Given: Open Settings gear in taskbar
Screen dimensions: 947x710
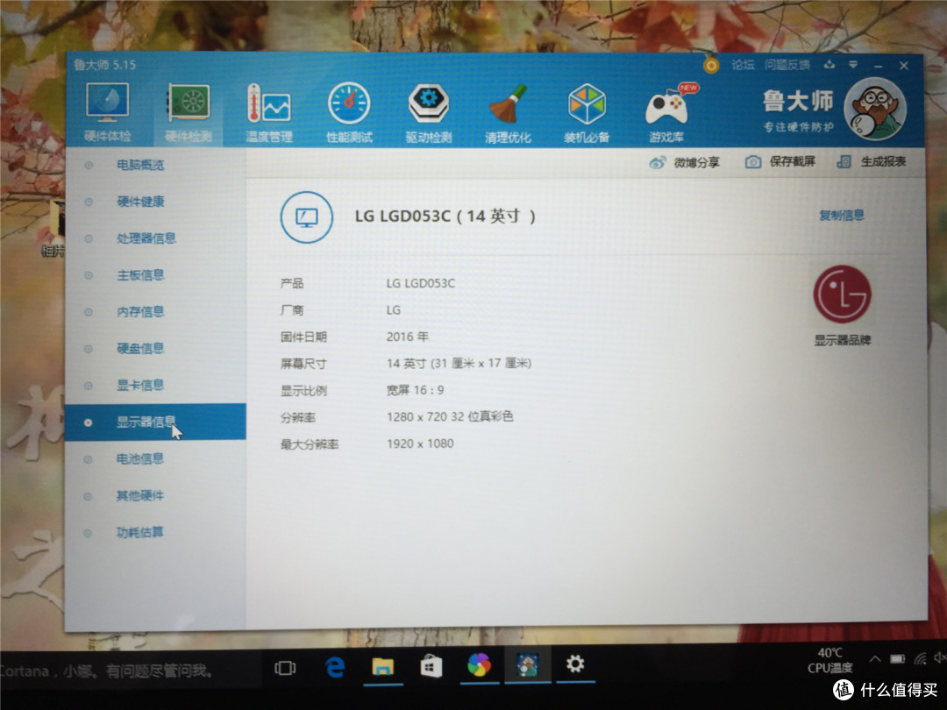Looking at the screenshot, I should point(575,664).
